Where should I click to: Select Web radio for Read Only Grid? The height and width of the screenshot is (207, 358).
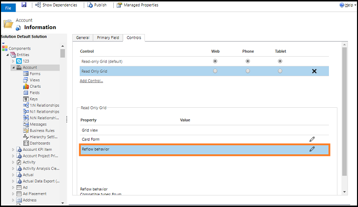click(x=215, y=71)
